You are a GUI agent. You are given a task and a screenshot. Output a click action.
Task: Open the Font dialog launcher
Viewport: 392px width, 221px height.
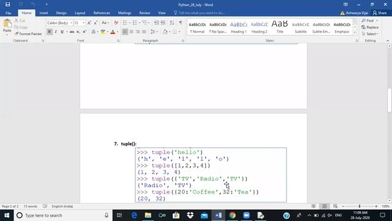click(118, 41)
